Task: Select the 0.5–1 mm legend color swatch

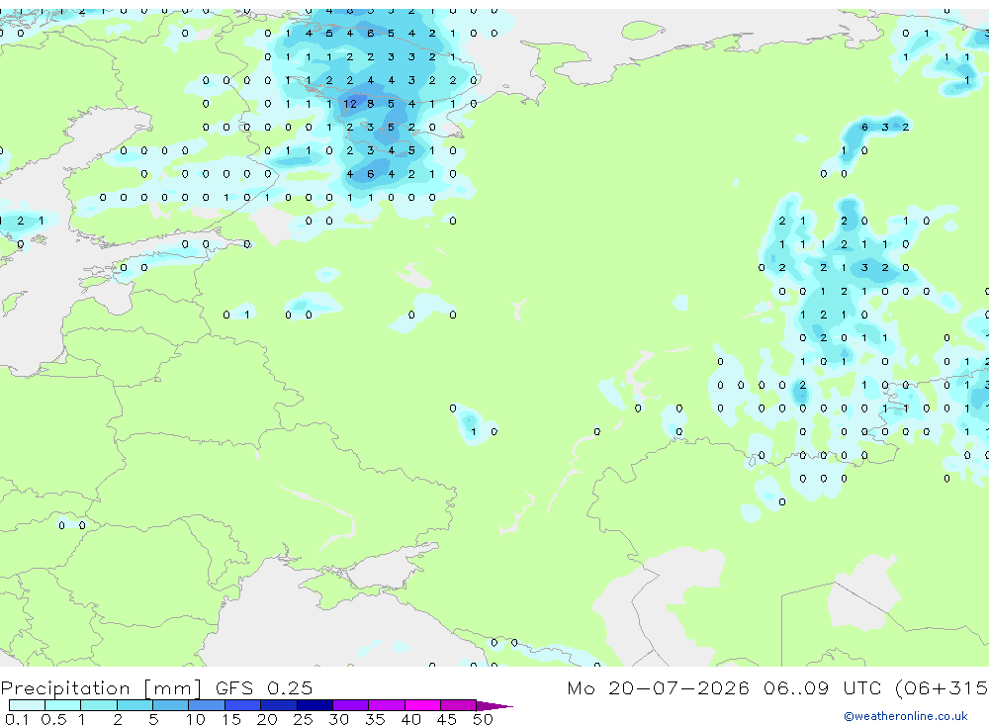Action: [x=63, y=705]
